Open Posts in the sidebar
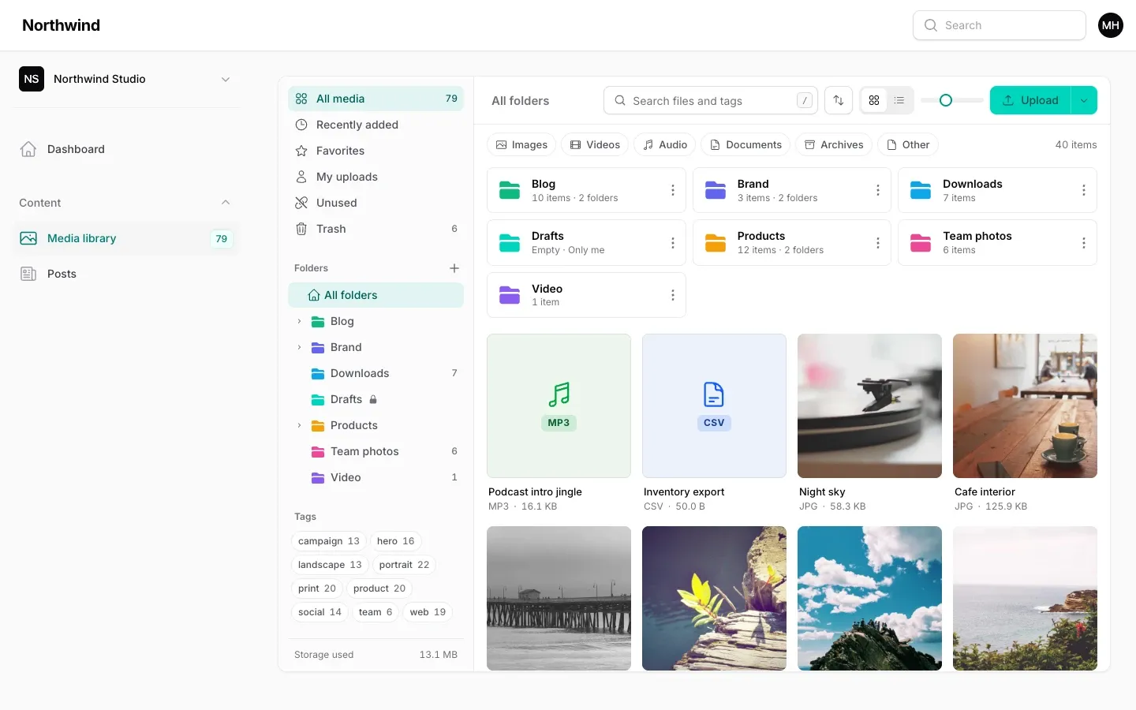1136x710 pixels. click(x=126, y=274)
